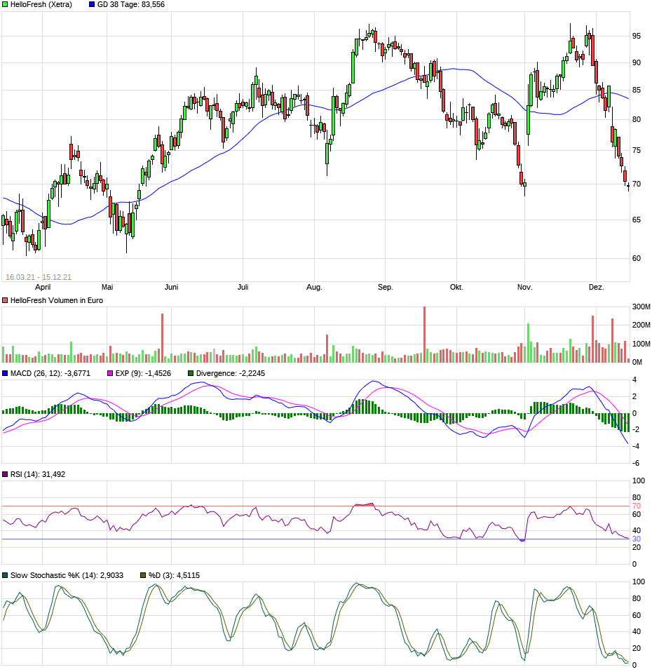659x672 pixels.
Task: Click the volume axis label 200M
Action: 641,325
